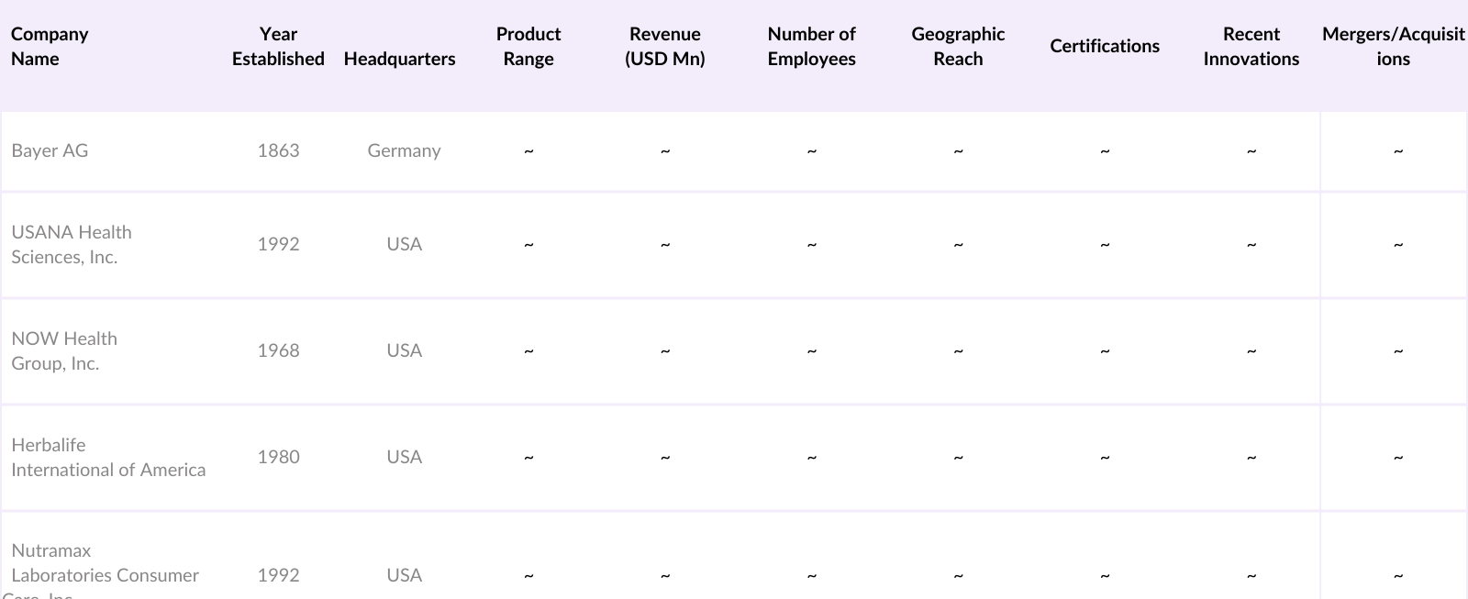Click the Mergers/Acquisitions column header
This screenshot has width=1468, height=599.
(x=1393, y=46)
